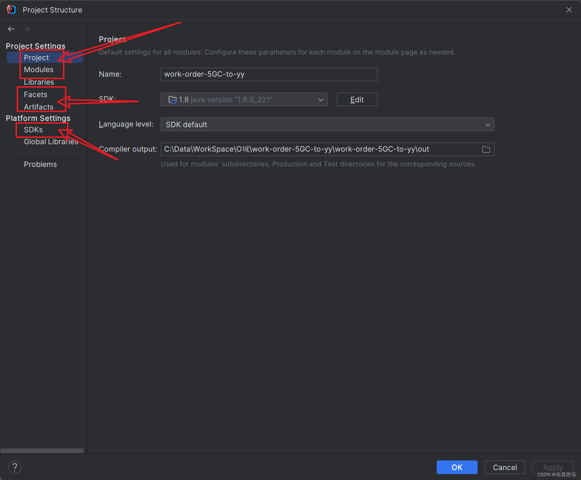
Task: Browse compiler output folder icon
Action: (x=486, y=149)
